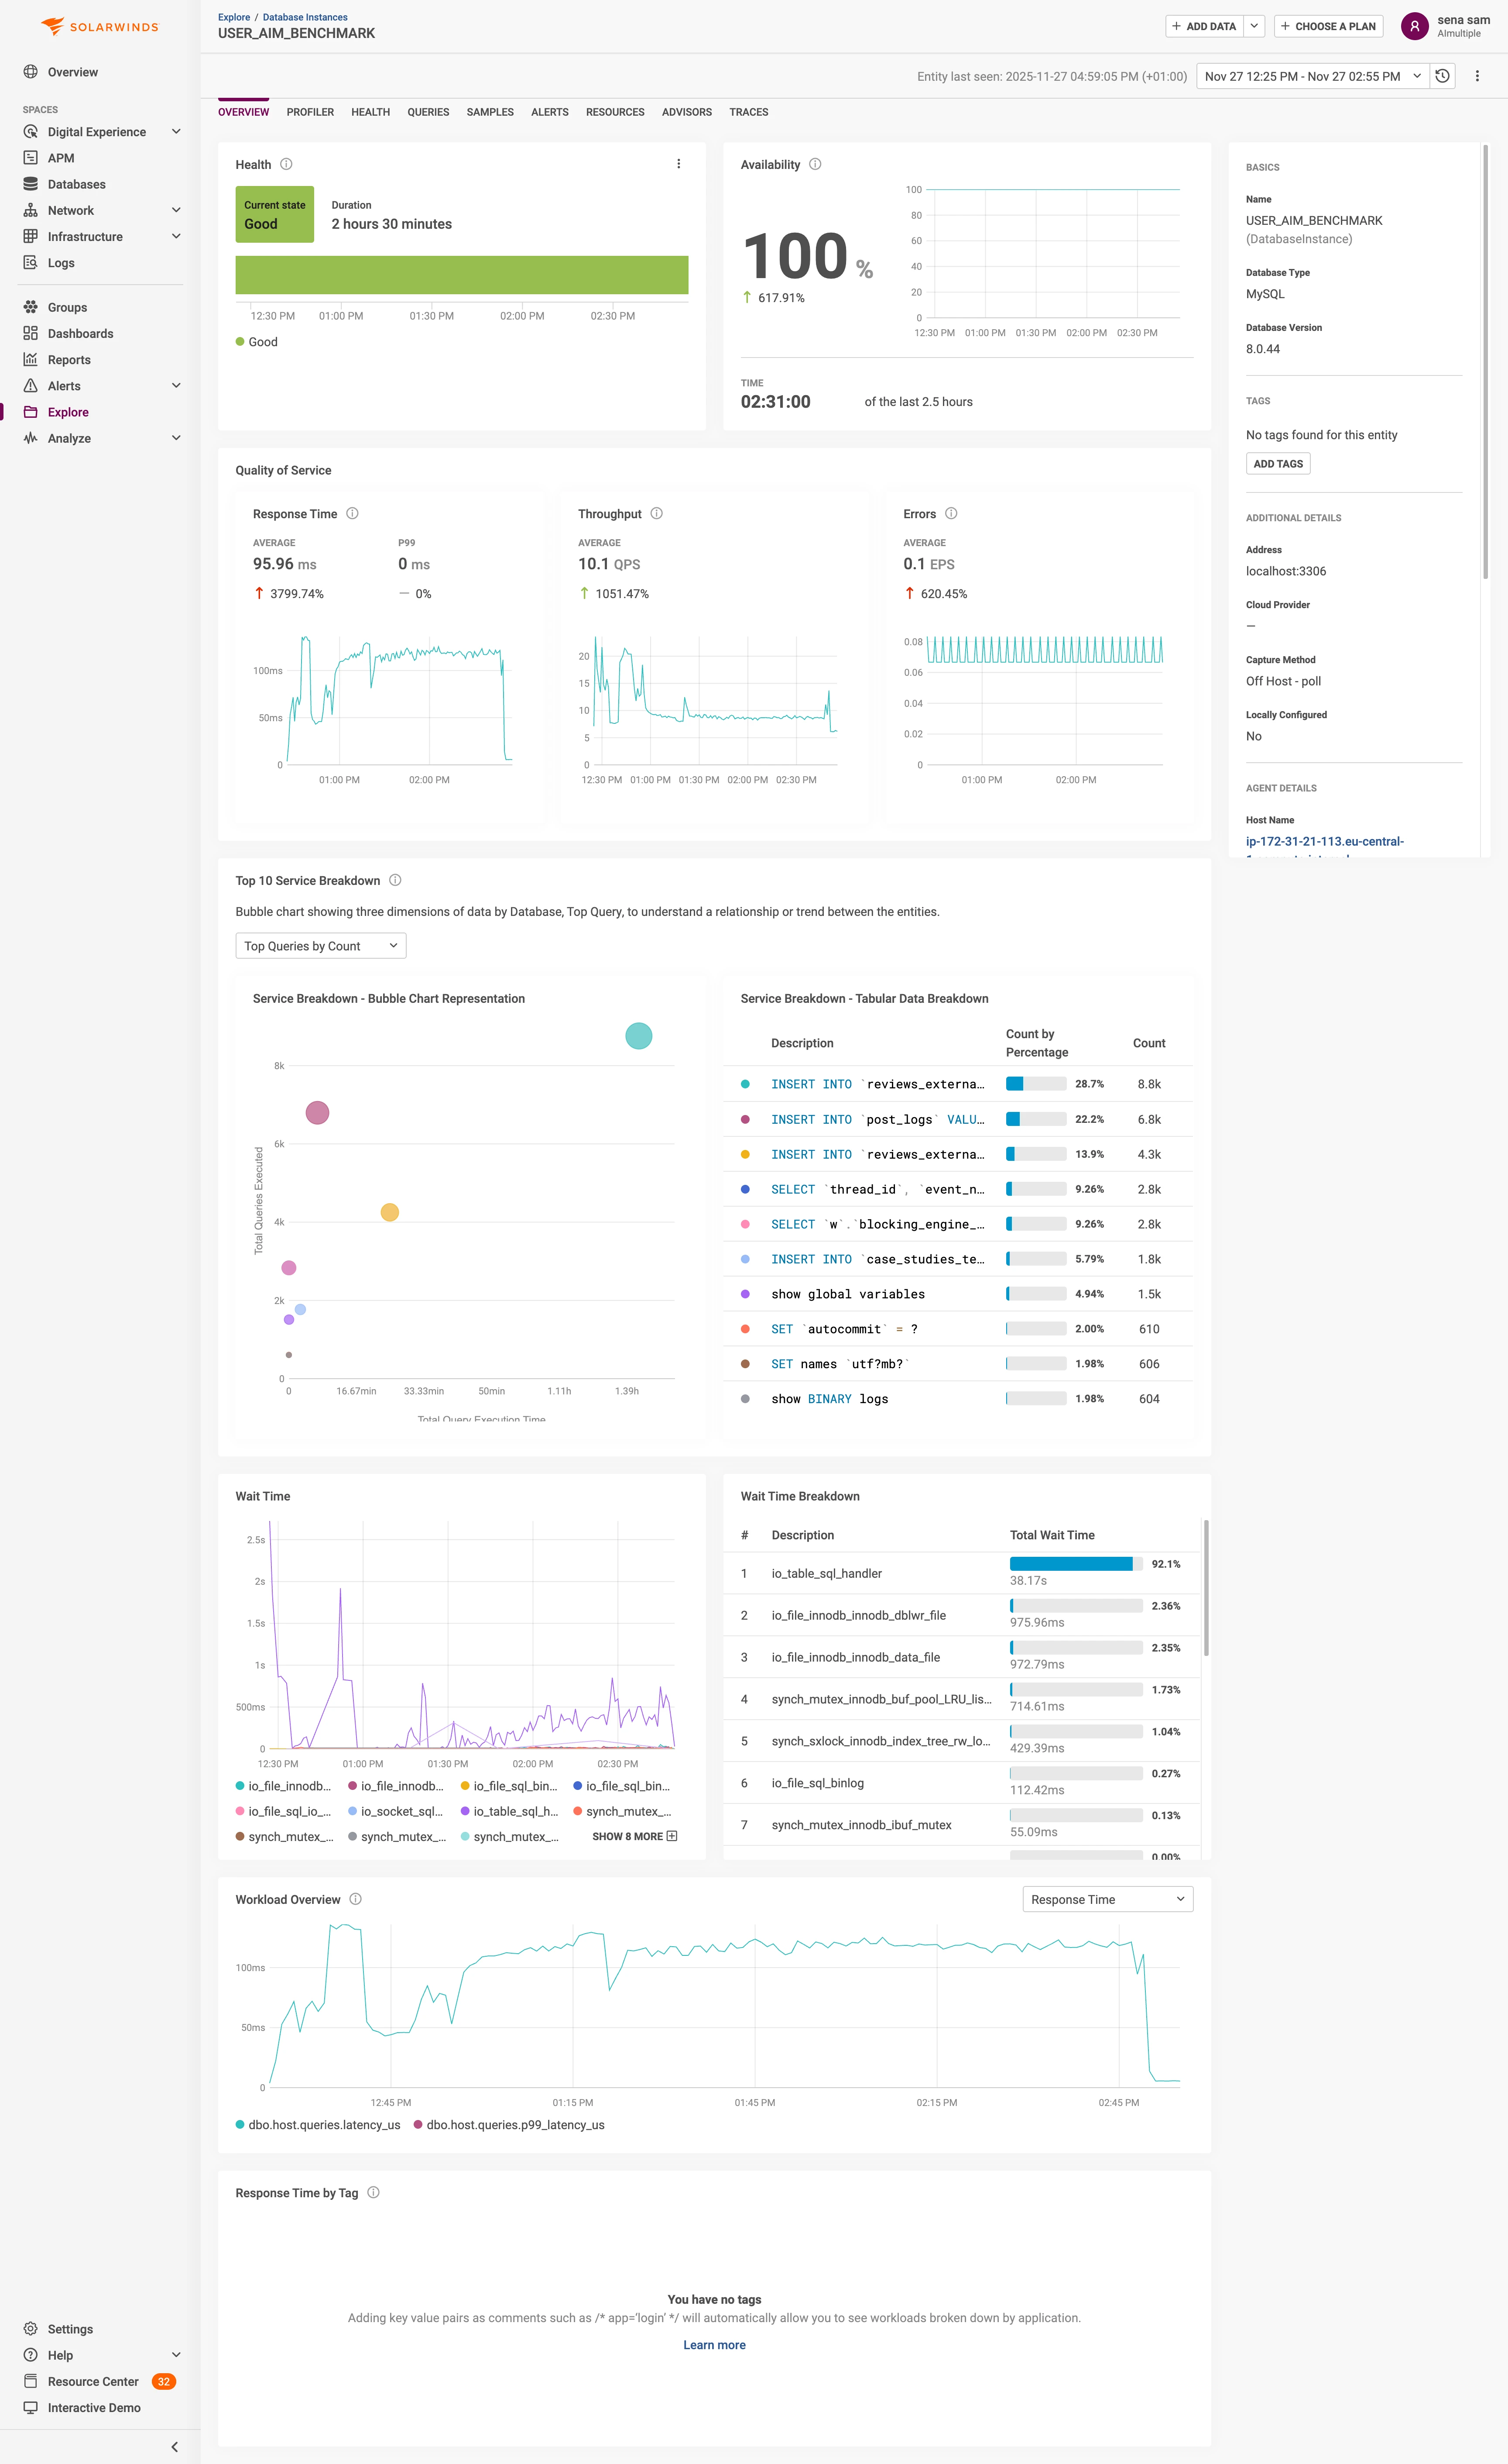Switch to the Health tab
Image resolution: width=1508 pixels, height=2464 pixels.
371,112
